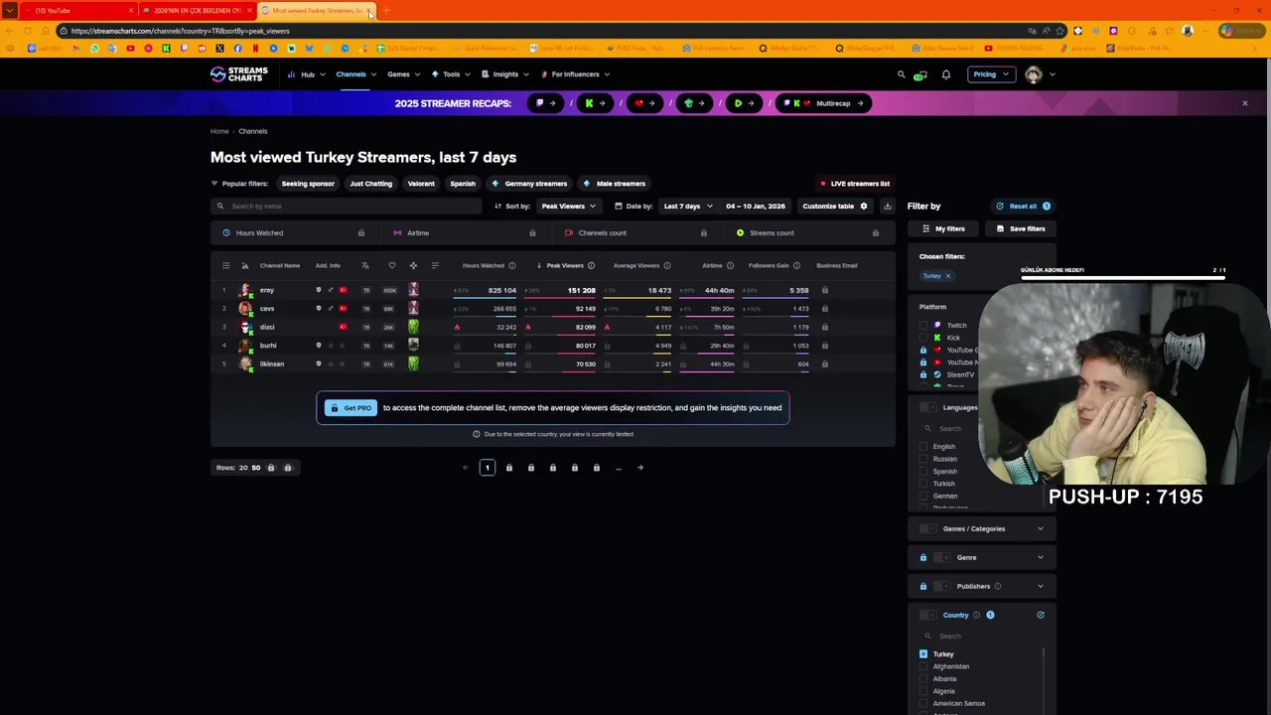Uncheck the Turkey country checkbox
Screen dimensions: 1271x715
923,654
